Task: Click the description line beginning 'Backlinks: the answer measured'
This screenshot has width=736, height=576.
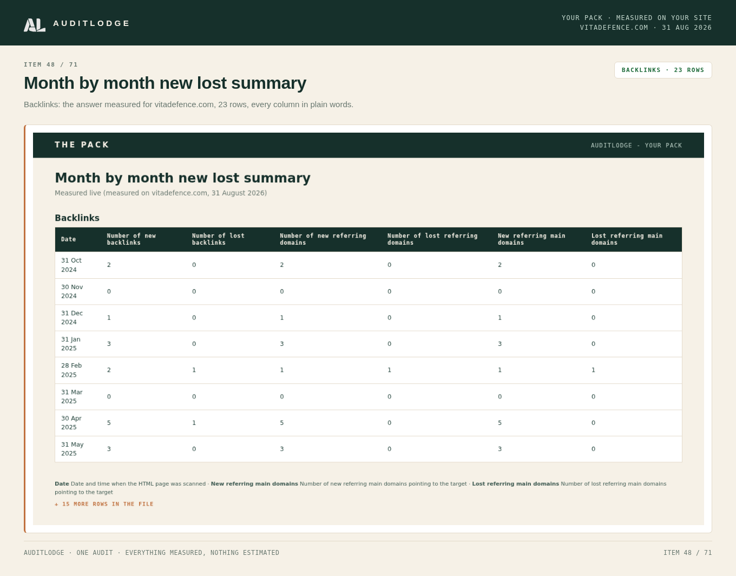Action: (188, 104)
